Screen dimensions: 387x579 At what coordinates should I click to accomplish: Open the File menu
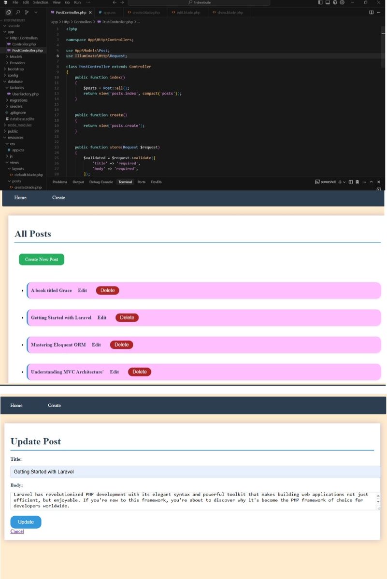click(x=15, y=2)
